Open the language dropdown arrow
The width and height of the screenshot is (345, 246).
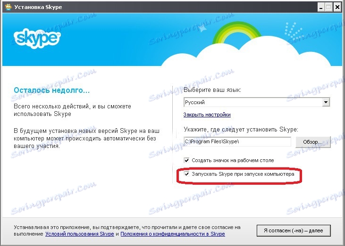[x=326, y=102]
